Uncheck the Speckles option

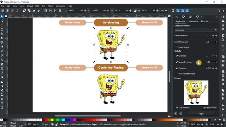point(177,56)
